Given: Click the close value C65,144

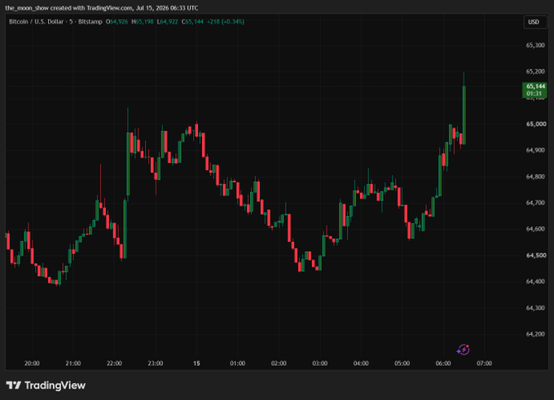Looking at the screenshot, I should 192,22.
